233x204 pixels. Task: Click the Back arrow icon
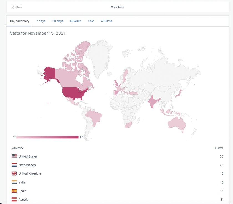(14, 7)
